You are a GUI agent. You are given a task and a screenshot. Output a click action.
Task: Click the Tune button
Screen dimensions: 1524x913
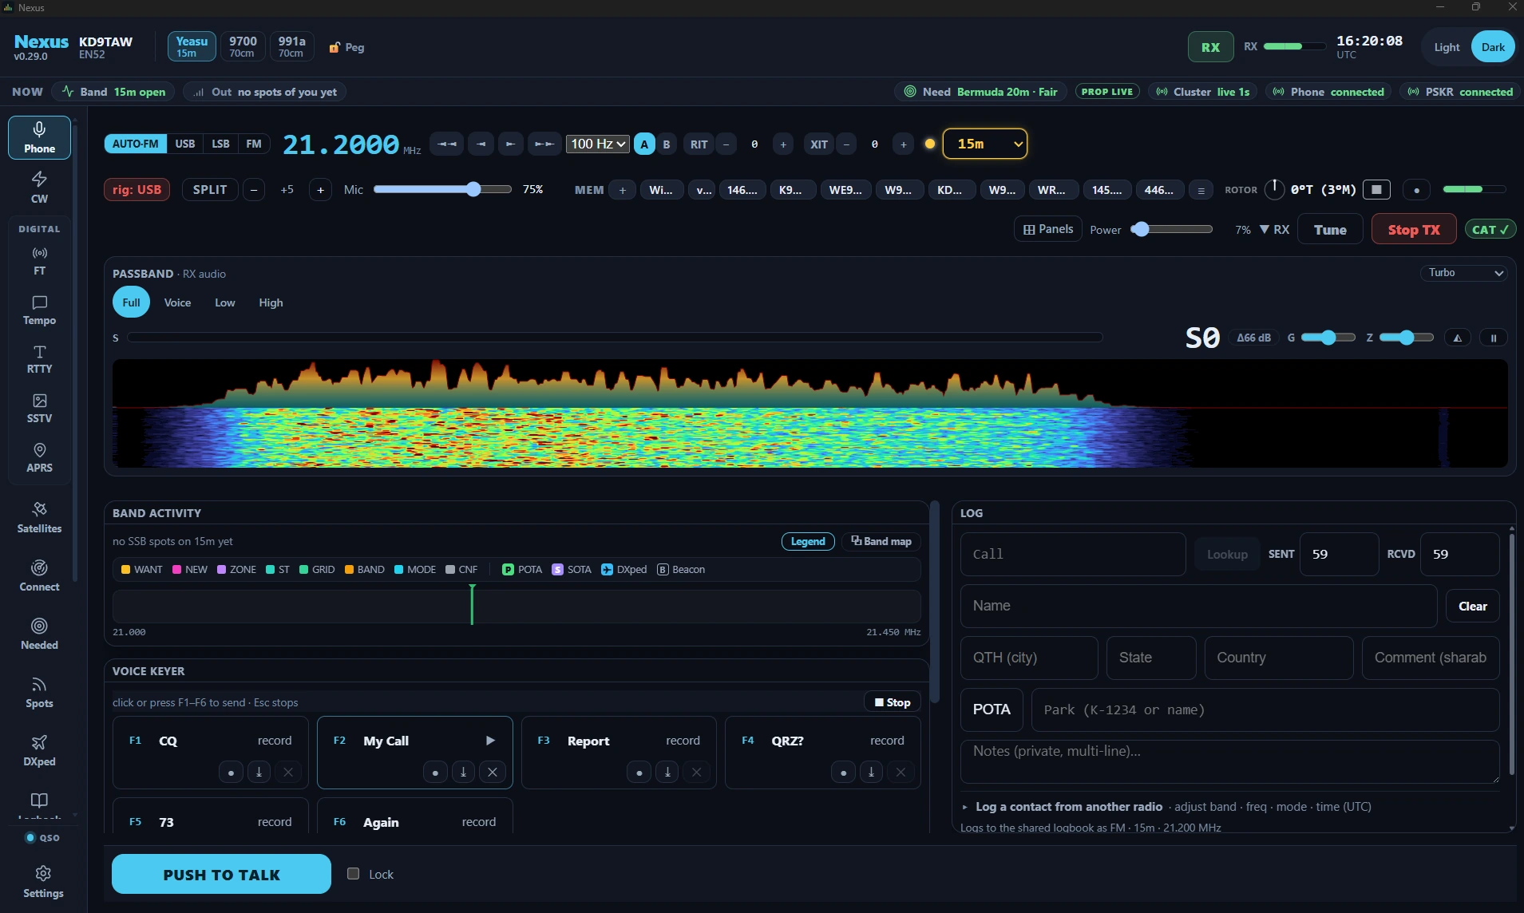[1330, 230]
